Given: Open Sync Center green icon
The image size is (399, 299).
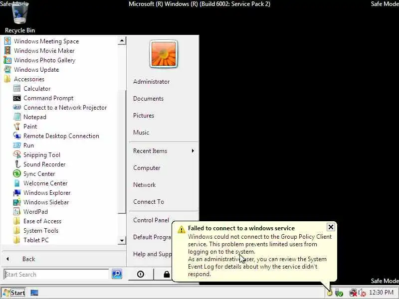Looking at the screenshot, I should [x=17, y=173].
